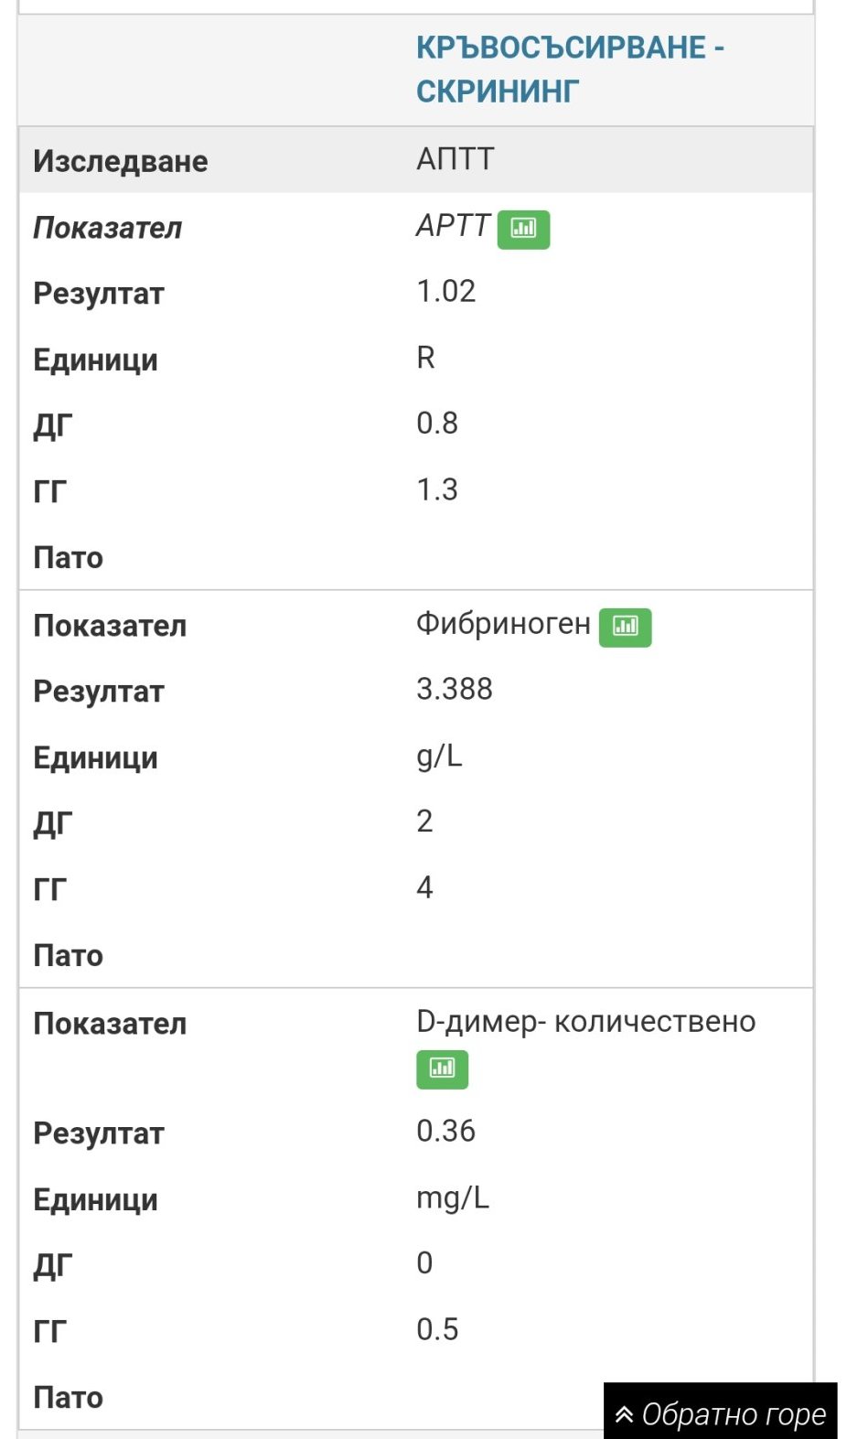Select the D-димер- количествено indicator text

pos(585,1022)
